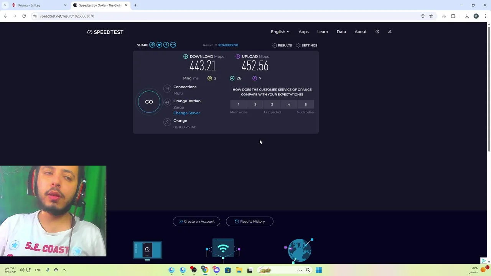Open Discord from the taskbar
The height and width of the screenshot is (276, 491).
coord(216,270)
